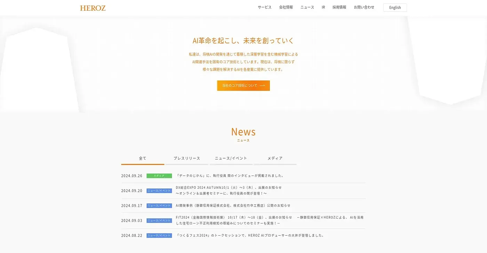The height and width of the screenshot is (253, 487).
Task: Select the プレスリリース news tab
Action: coord(187,158)
